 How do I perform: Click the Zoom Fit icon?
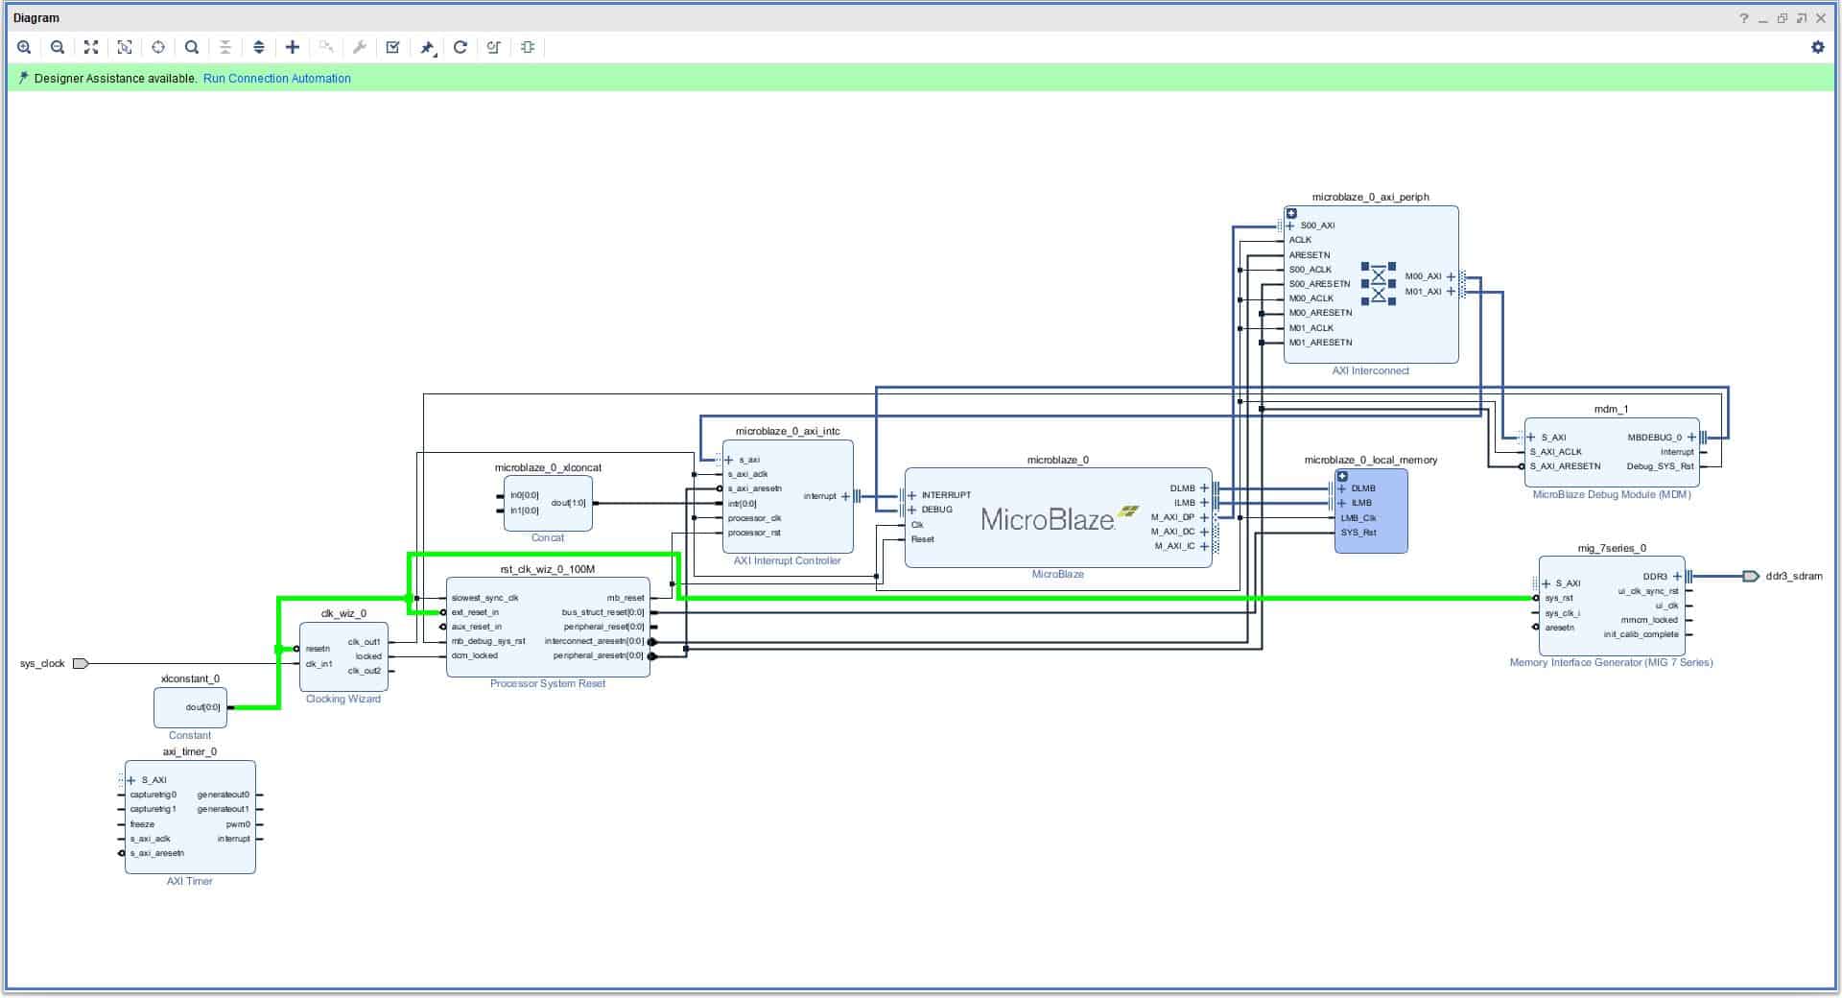91,47
